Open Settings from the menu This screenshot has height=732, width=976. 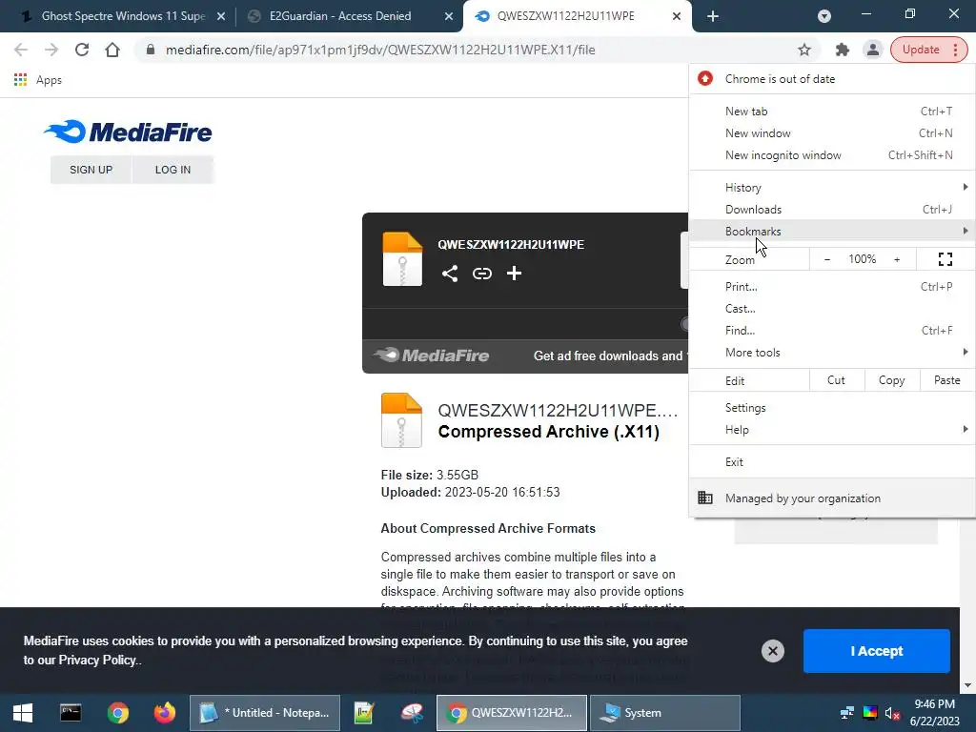(x=832, y=408)
